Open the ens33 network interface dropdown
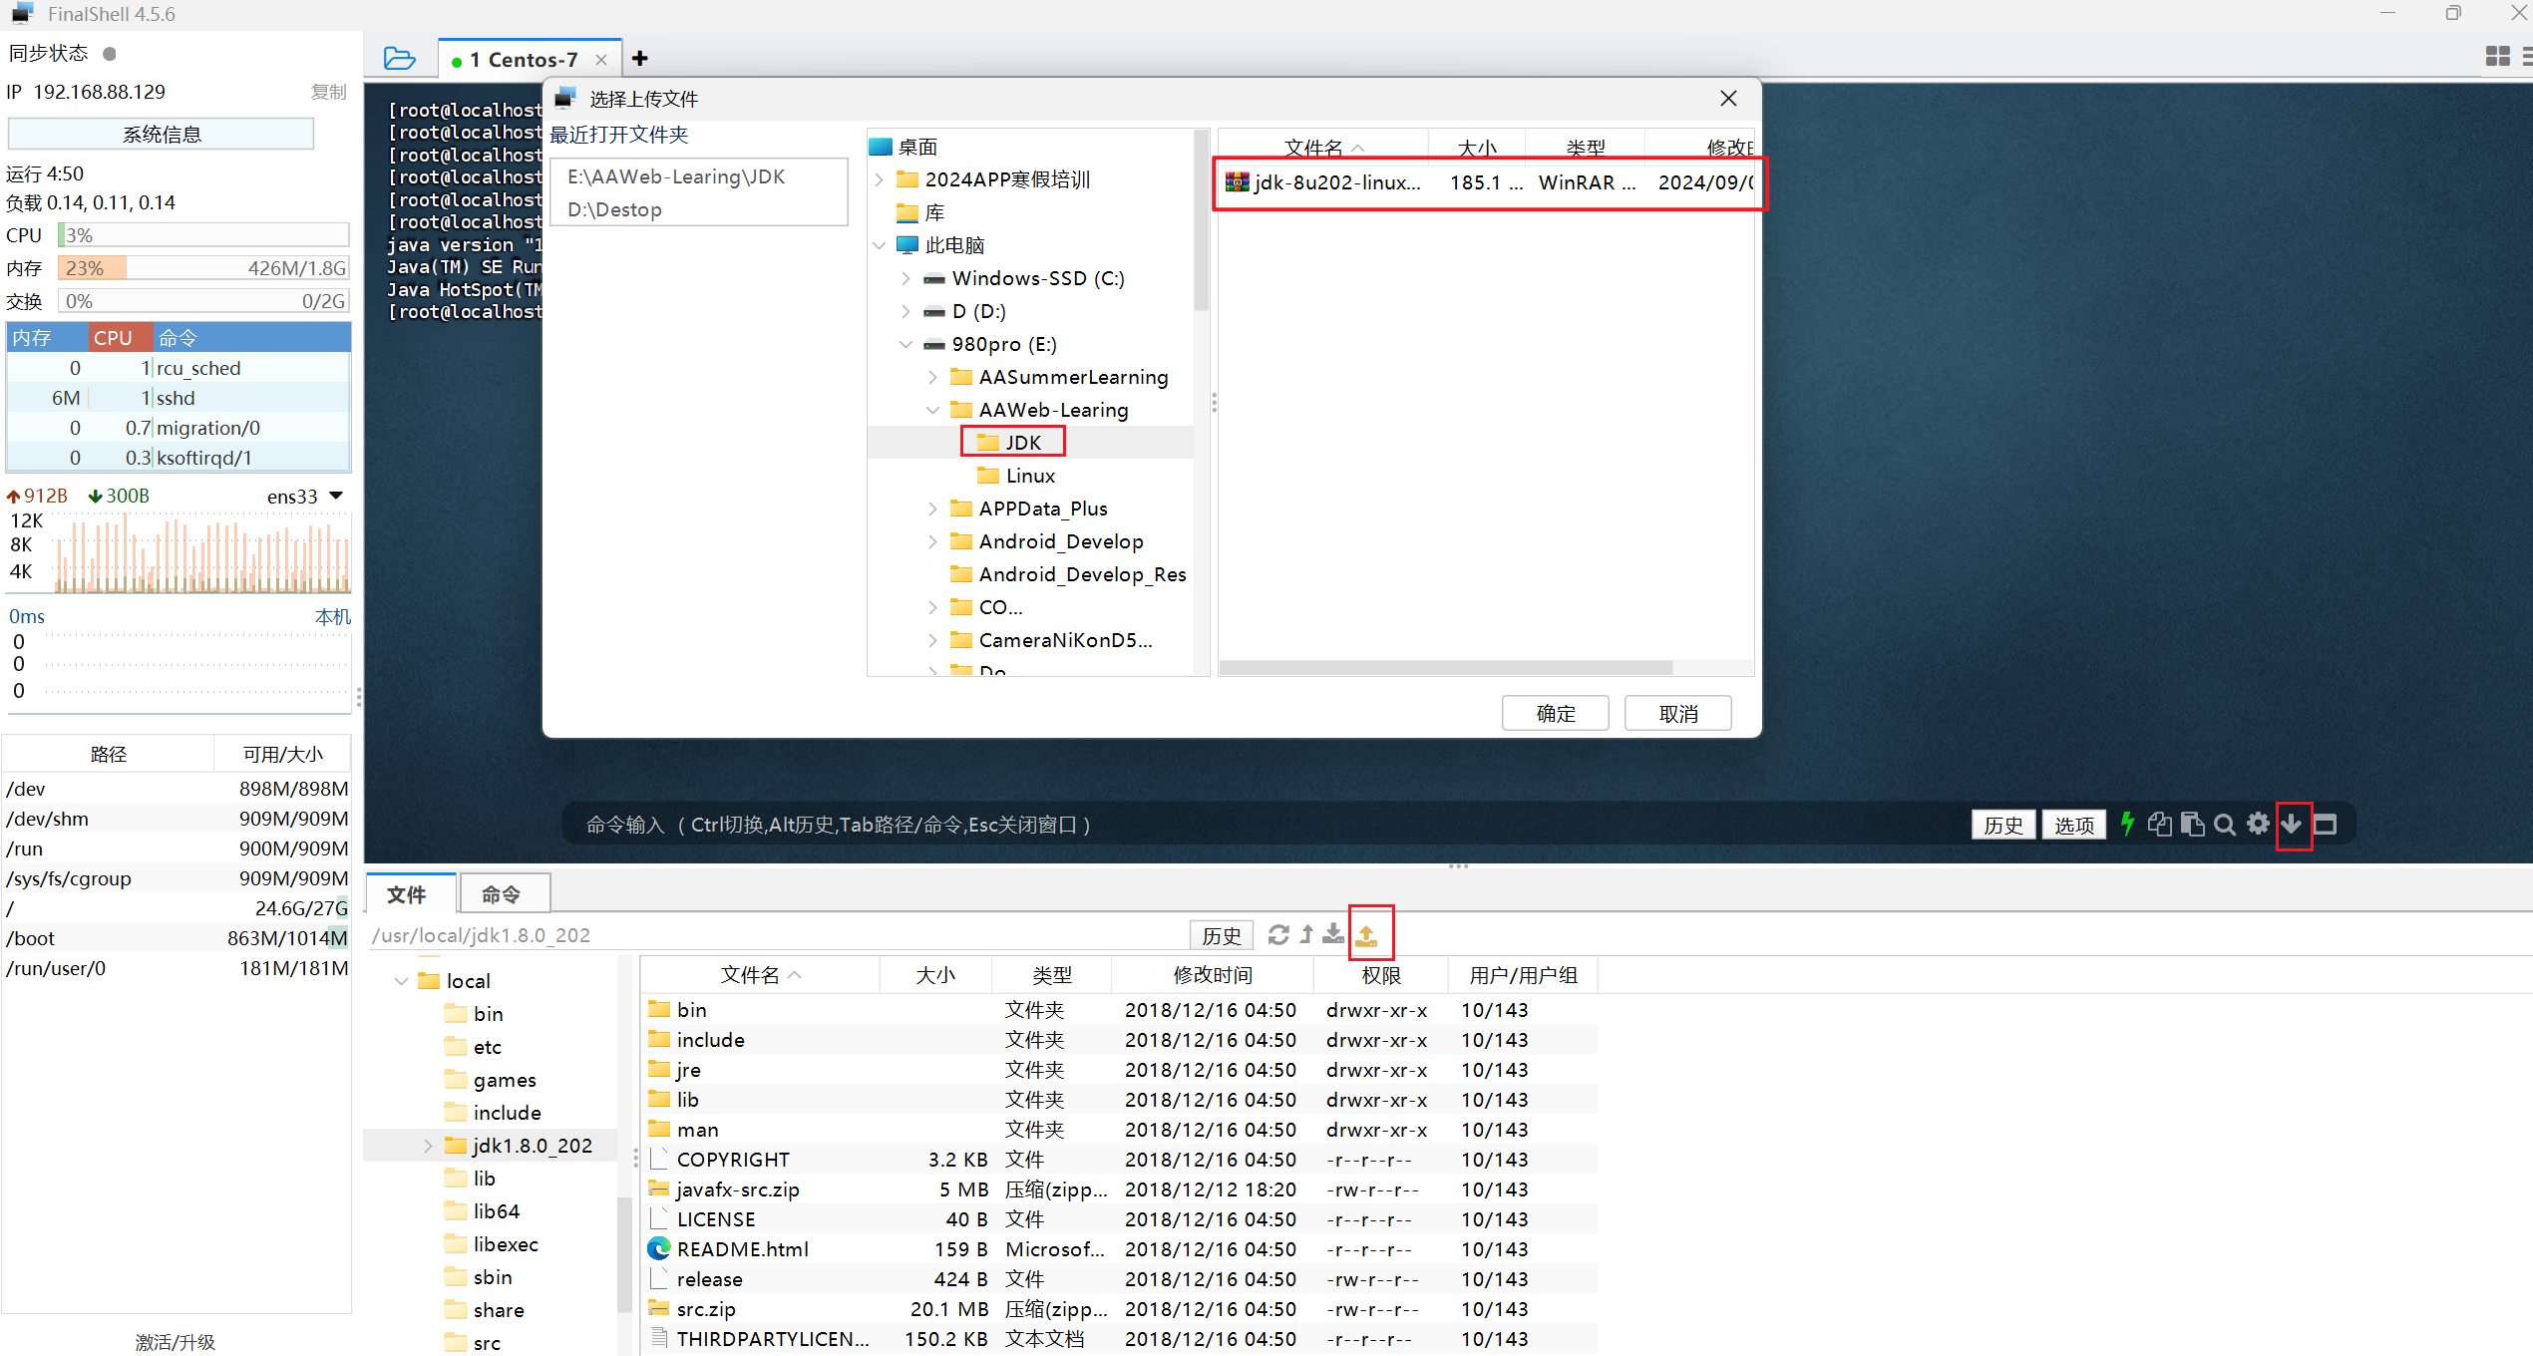Screen dimensions: 2533x1356 336,496
